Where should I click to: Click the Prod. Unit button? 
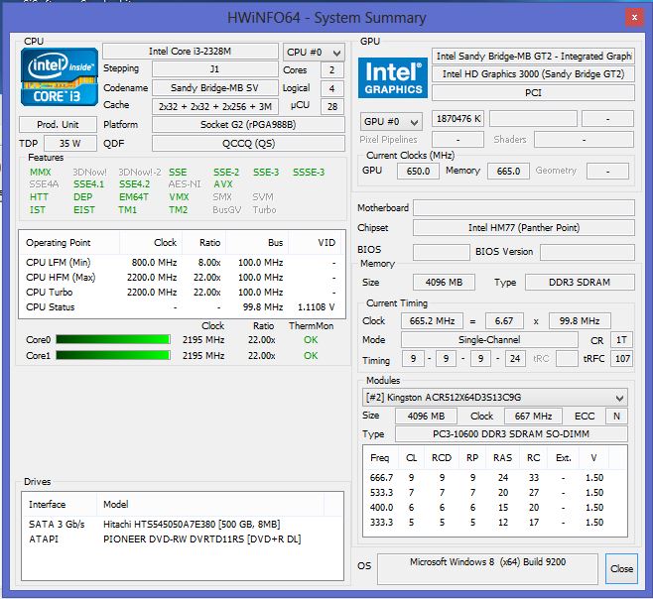coord(58,125)
